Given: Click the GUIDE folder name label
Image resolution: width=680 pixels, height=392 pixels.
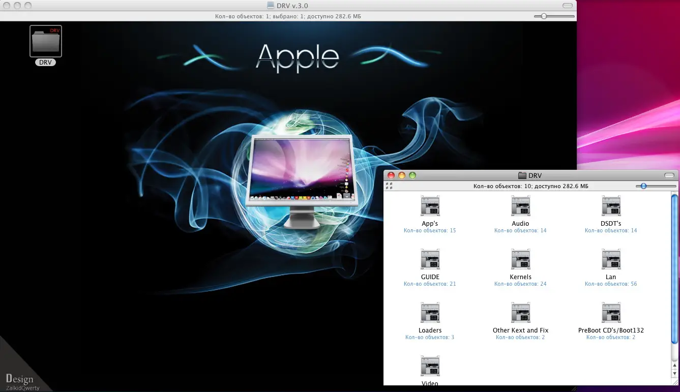Looking at the screenshot, I should (x=430, y=277).
